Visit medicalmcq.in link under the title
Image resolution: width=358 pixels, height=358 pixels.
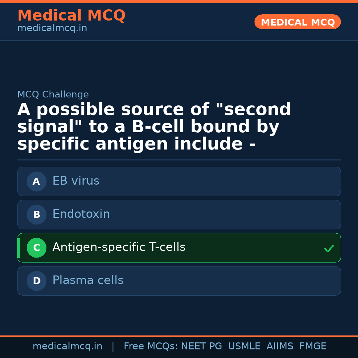click(x=52, y=28)
